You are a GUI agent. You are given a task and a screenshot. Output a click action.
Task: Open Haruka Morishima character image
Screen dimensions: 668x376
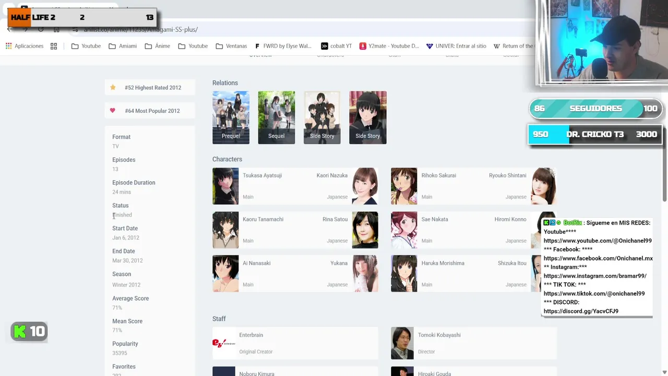click(x=404, y=274)
